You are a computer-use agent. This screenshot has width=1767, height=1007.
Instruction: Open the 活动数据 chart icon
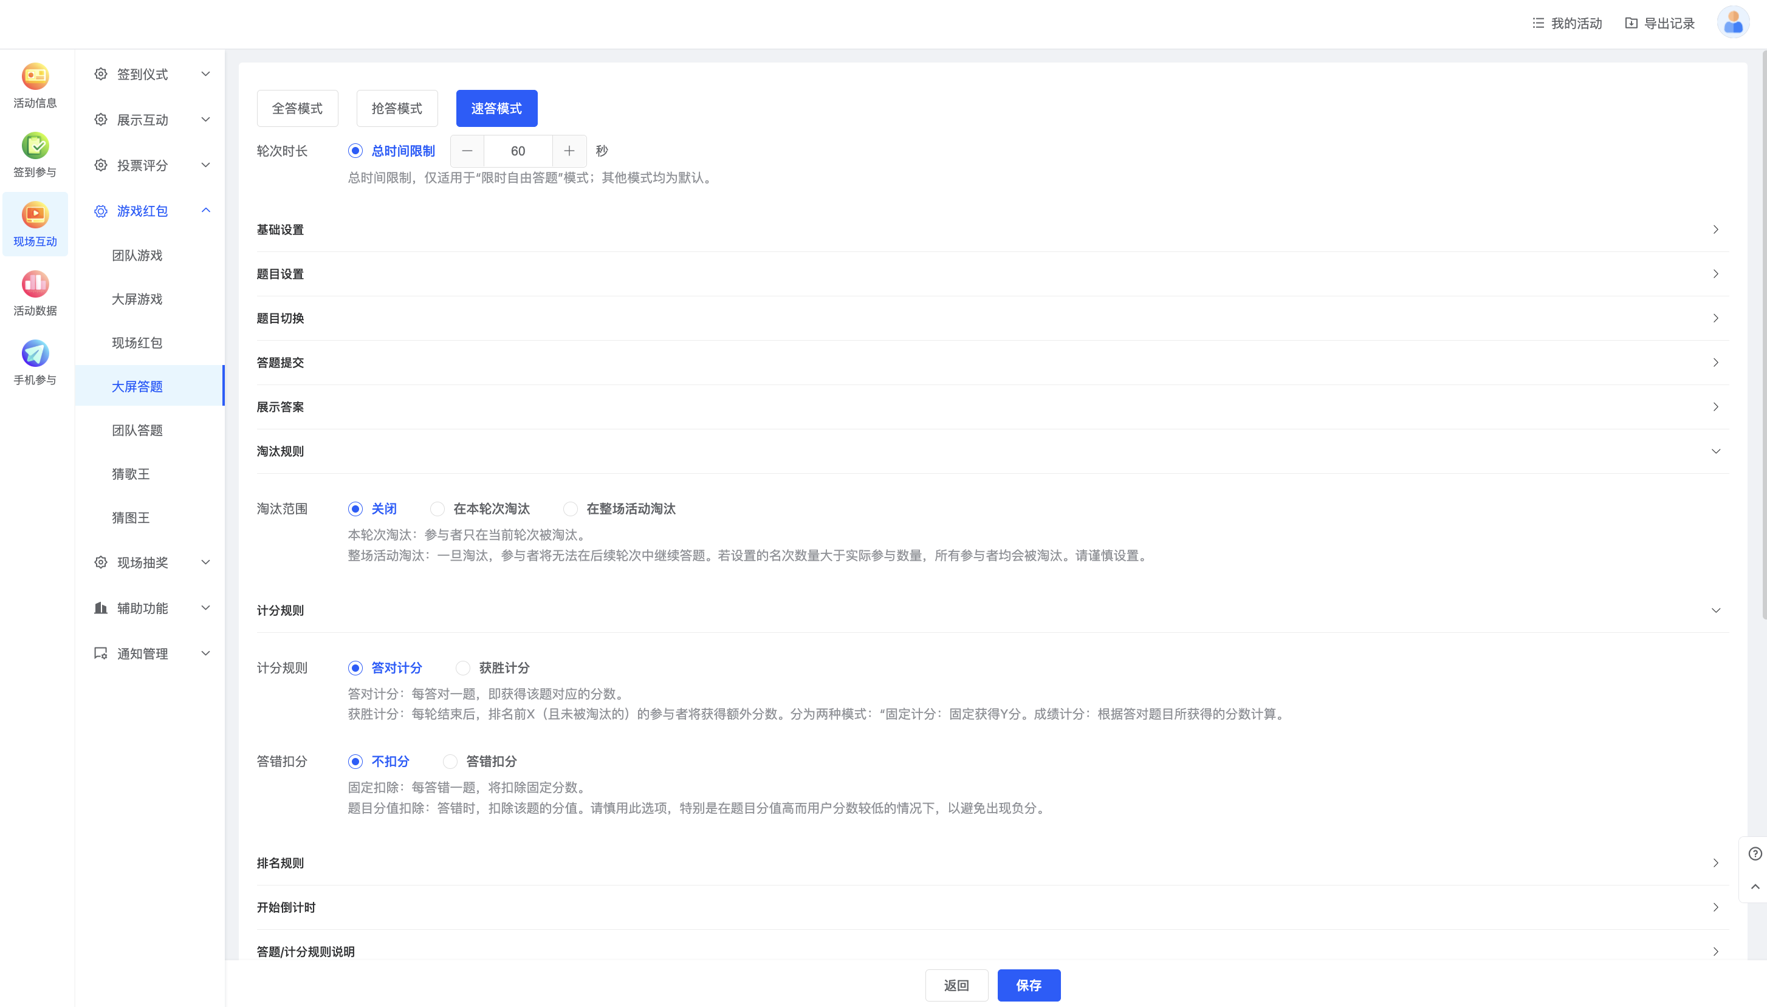point(35,284)
